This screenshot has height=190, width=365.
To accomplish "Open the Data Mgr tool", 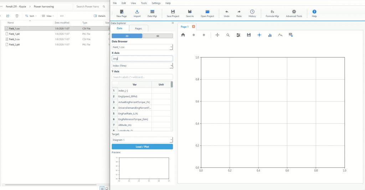I will tap(153, 14).
